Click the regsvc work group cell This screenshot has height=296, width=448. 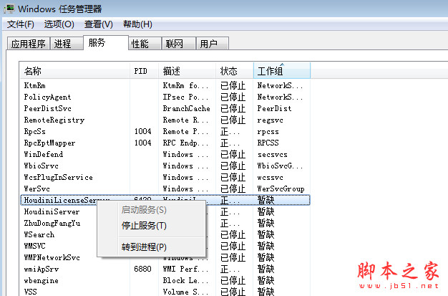point(270,120)
